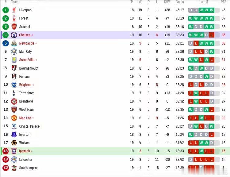Select the Ipswich team name
The height and width of the screenshot is (177, 230).
click(25, 151)
